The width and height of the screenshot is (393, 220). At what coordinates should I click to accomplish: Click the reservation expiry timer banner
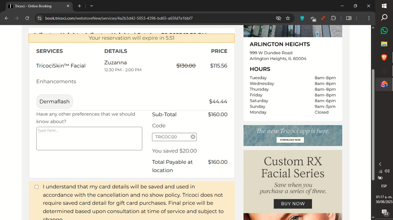(x=132, y=38)
